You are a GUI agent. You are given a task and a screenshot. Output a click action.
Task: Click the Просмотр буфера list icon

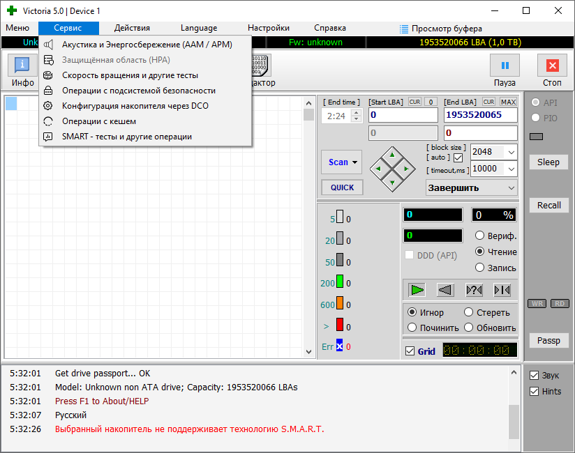point(404,29)
